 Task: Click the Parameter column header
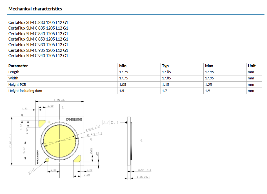point(18,66)
